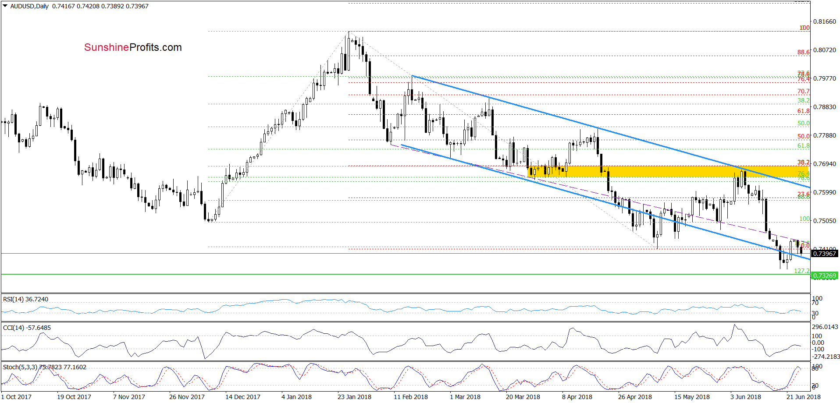Click the 26 Apr 2018 date label

pos(635,397)
